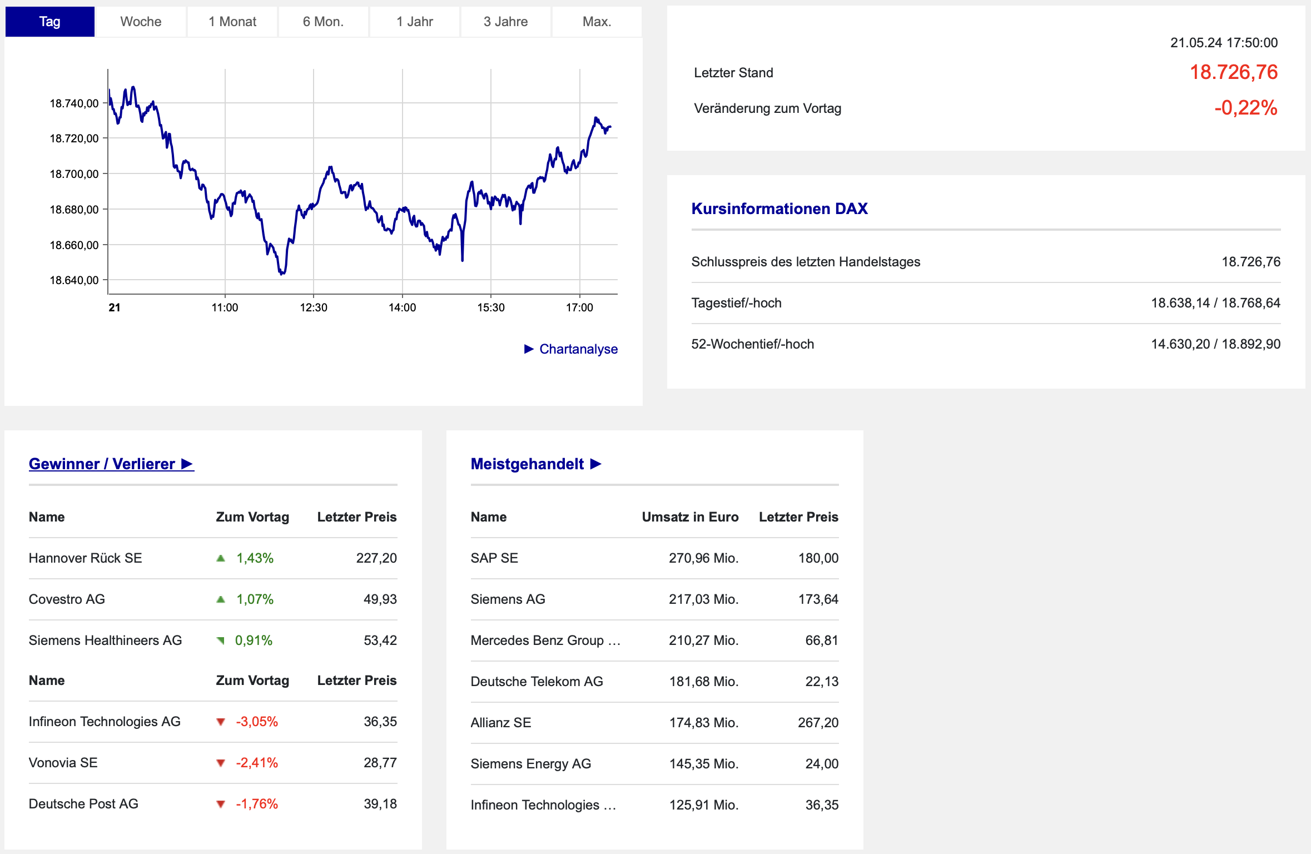Click the triangle icon before Chartanalyse
This screenshot has width=1311, height=854.
[x=529, y=349]
